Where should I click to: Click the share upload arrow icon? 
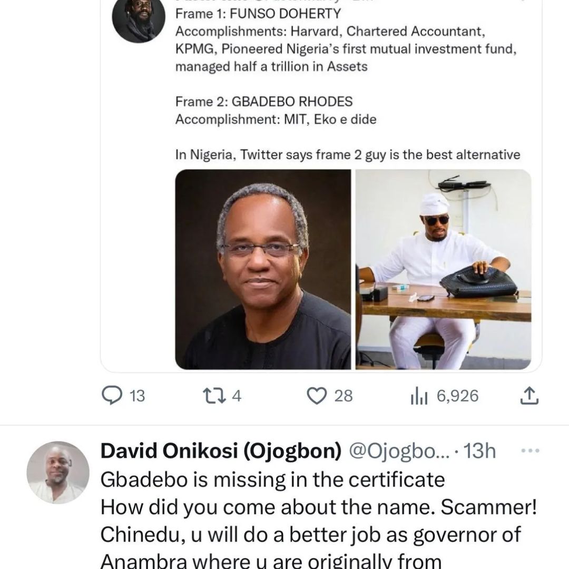(x=529, y=396)
